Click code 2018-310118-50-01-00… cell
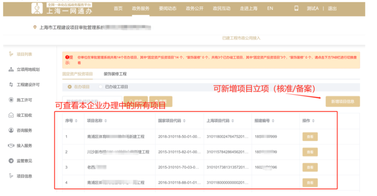 point(179,137)
